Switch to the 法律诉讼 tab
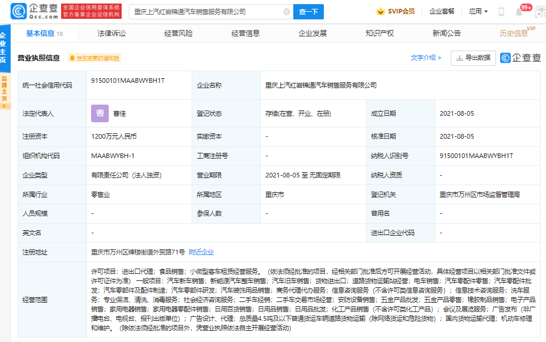Viewport: 546px width, 342px height. point(112,33)
